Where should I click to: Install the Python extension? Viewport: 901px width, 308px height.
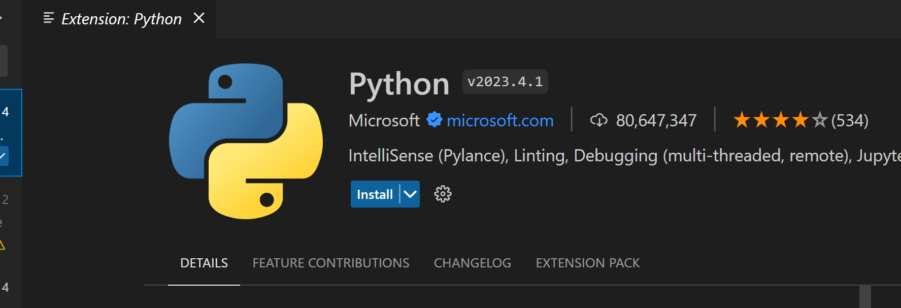375,194
